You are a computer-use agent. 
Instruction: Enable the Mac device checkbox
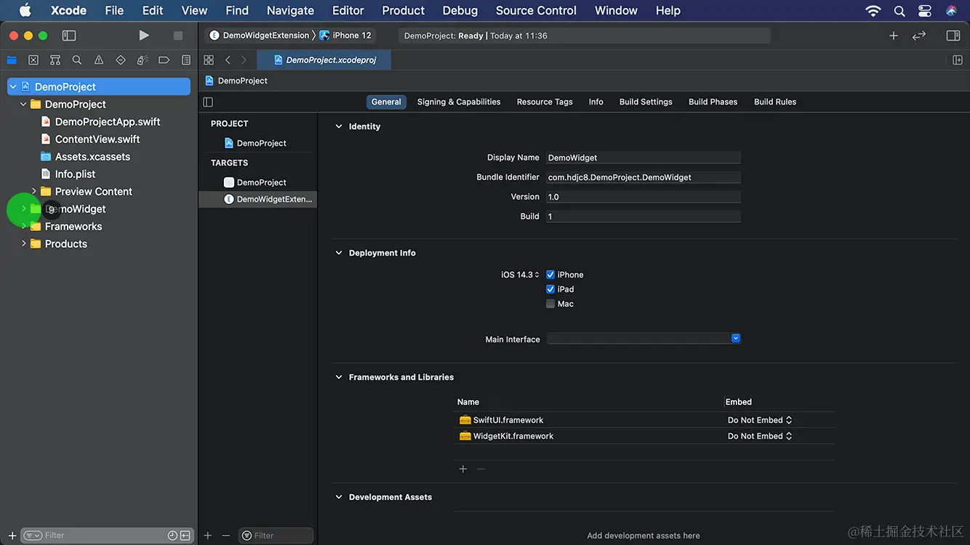[x=550, y=304]
